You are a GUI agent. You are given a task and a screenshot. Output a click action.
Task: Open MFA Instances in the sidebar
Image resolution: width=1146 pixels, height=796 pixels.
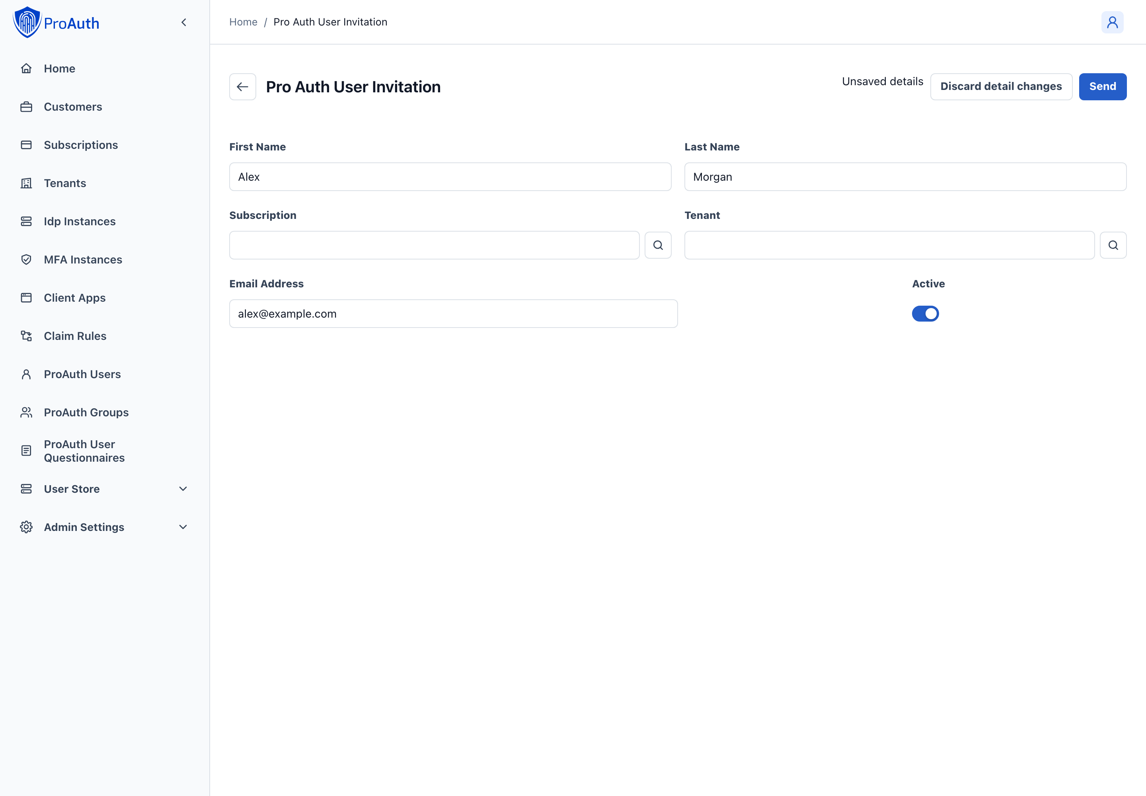pos(105,259)
